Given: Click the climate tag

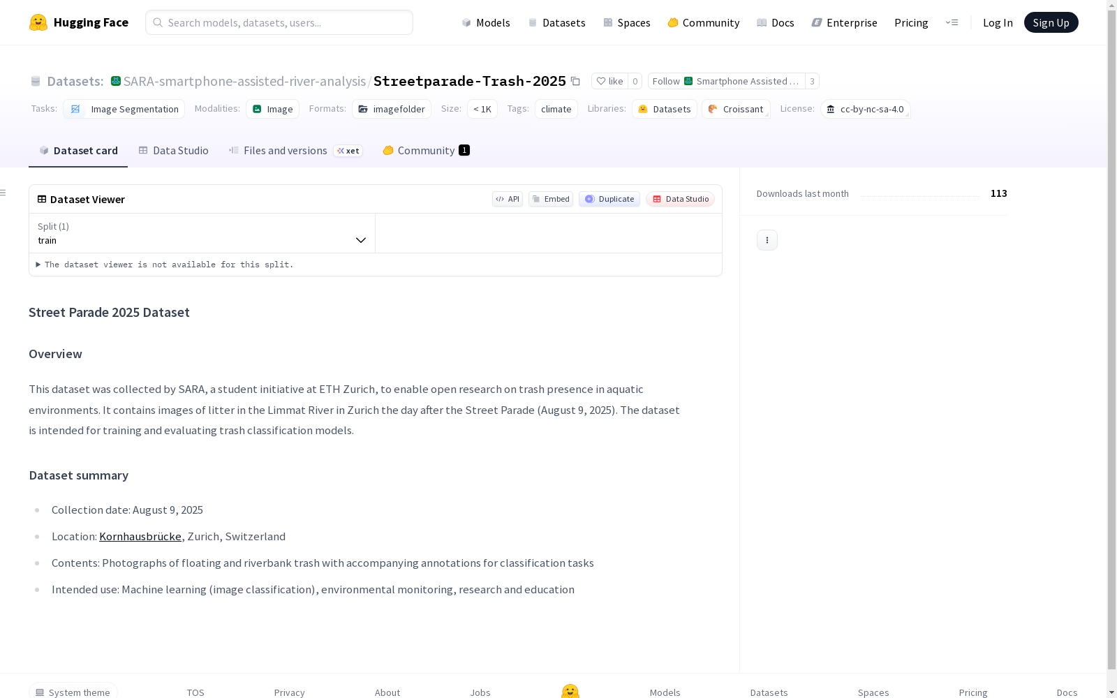Looking at the screenshot, I should [x=556, y=109].
